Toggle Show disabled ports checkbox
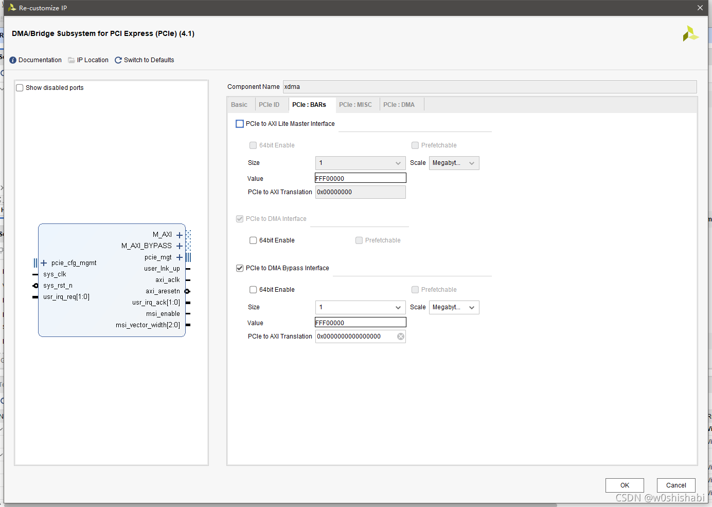The width and height of the screenshot is (712, 507). [20, 88]
